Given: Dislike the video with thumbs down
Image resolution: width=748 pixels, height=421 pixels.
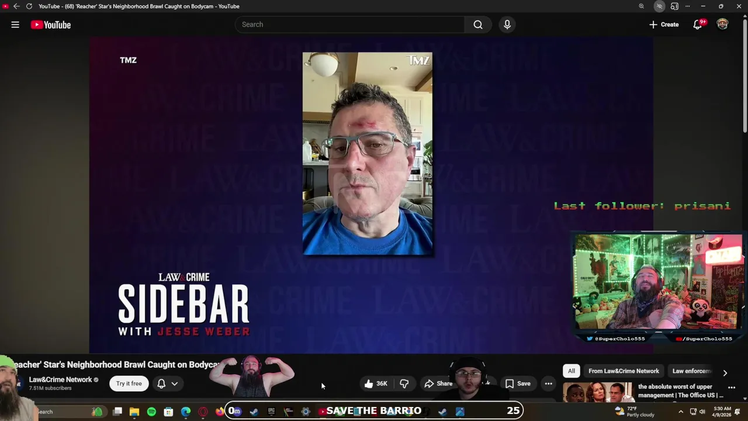Looking at the screenshot, I should pyautogui.click(x=404, y=384).
